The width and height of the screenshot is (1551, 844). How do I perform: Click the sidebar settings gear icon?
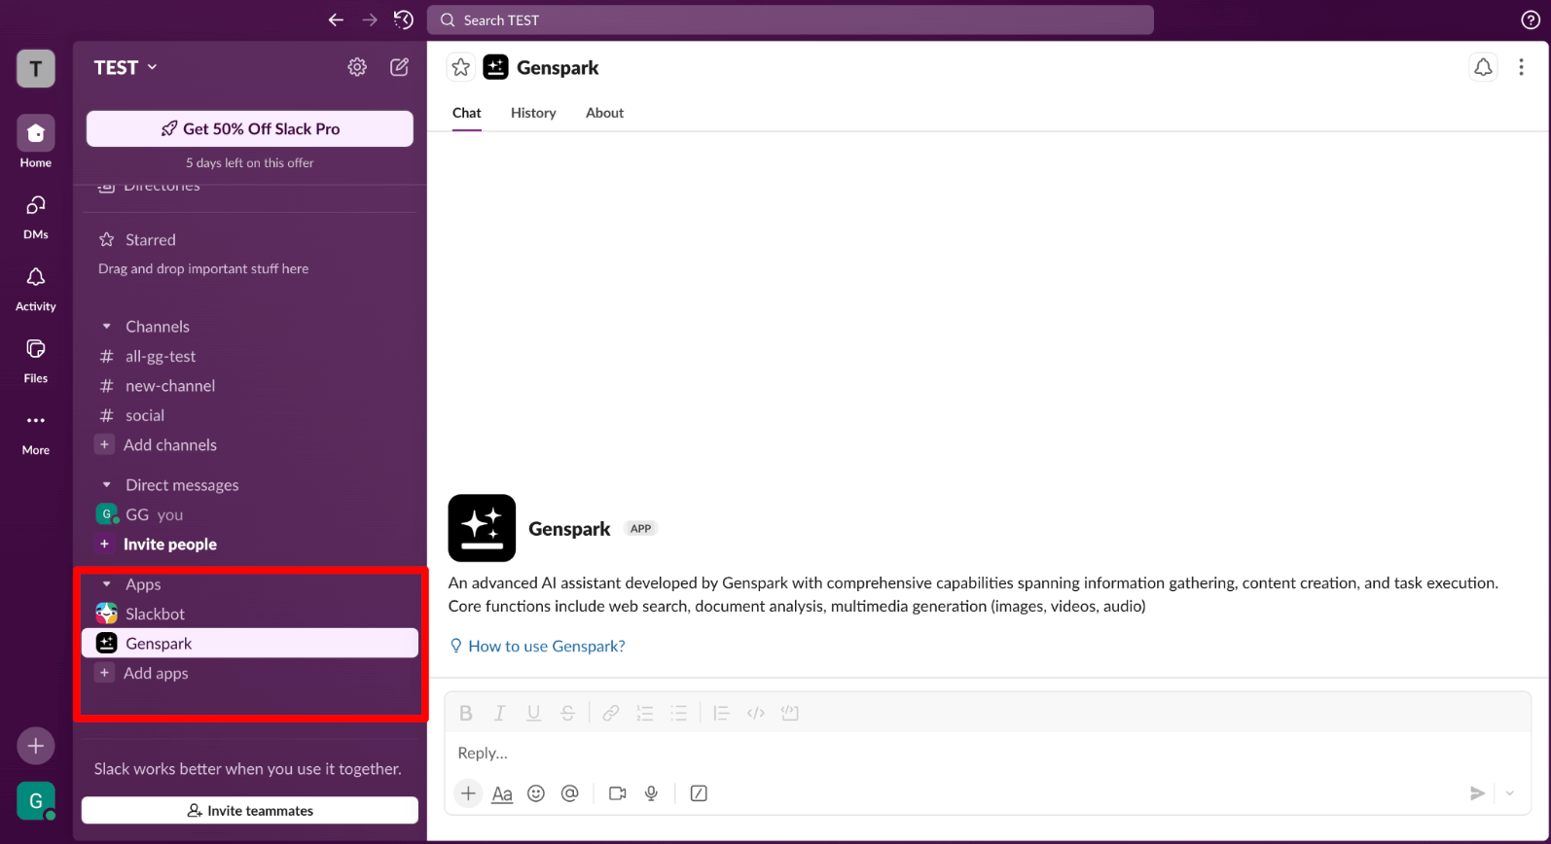click(x=357, y=67)
